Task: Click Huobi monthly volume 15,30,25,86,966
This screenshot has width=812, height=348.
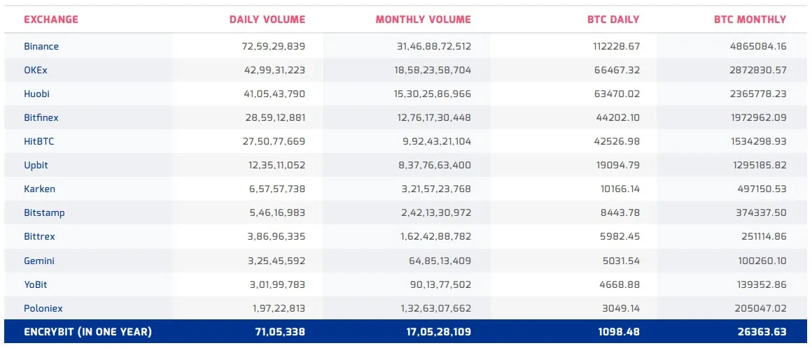Action: (433, 94)
